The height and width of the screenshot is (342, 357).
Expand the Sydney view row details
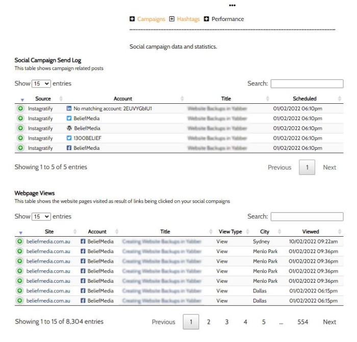[x=20, y=241]
